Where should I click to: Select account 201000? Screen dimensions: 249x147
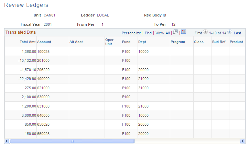[x=43, y=60]
